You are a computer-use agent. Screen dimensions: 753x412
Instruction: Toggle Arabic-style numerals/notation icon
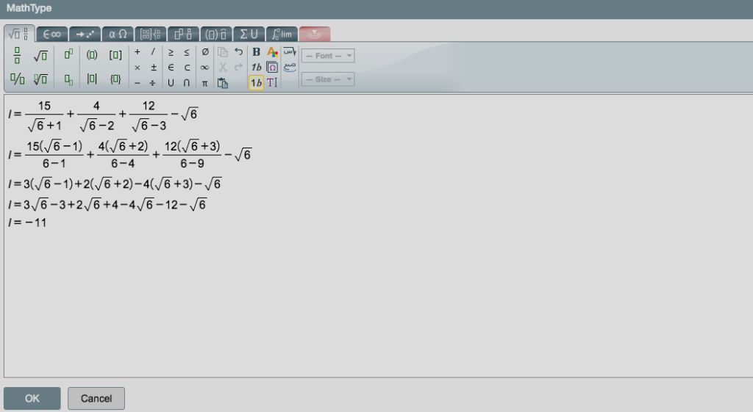tap(290, 68)
